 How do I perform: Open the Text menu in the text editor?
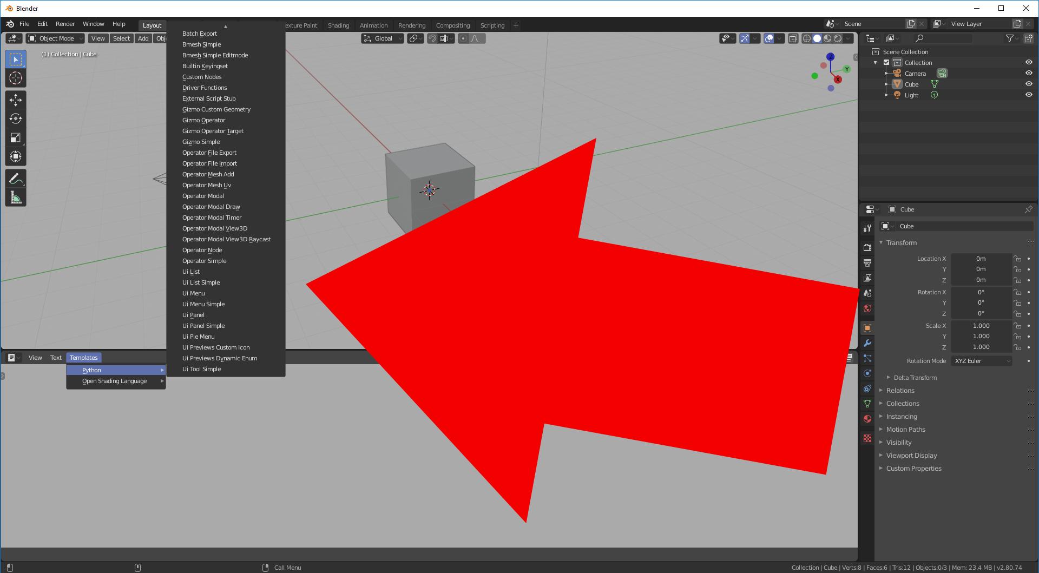[56, 358]
